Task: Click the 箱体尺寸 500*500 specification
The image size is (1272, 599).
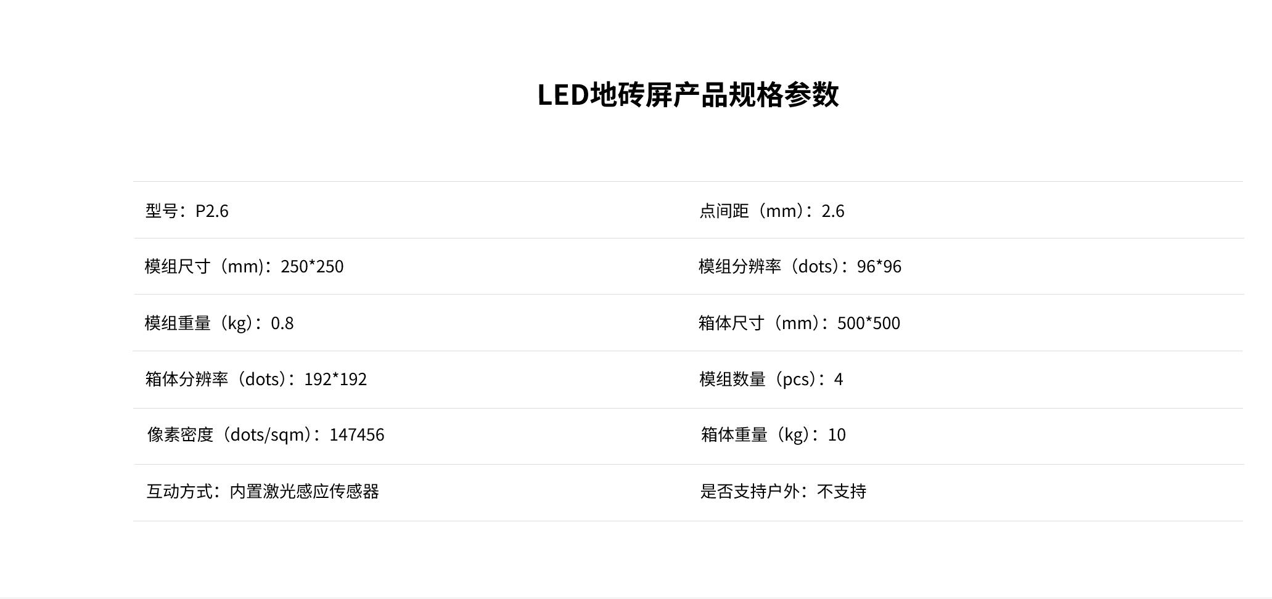Action: coord(799,323)
